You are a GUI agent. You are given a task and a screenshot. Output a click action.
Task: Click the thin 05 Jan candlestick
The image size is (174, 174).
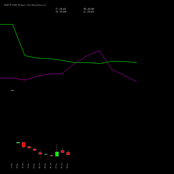point(46,154)
